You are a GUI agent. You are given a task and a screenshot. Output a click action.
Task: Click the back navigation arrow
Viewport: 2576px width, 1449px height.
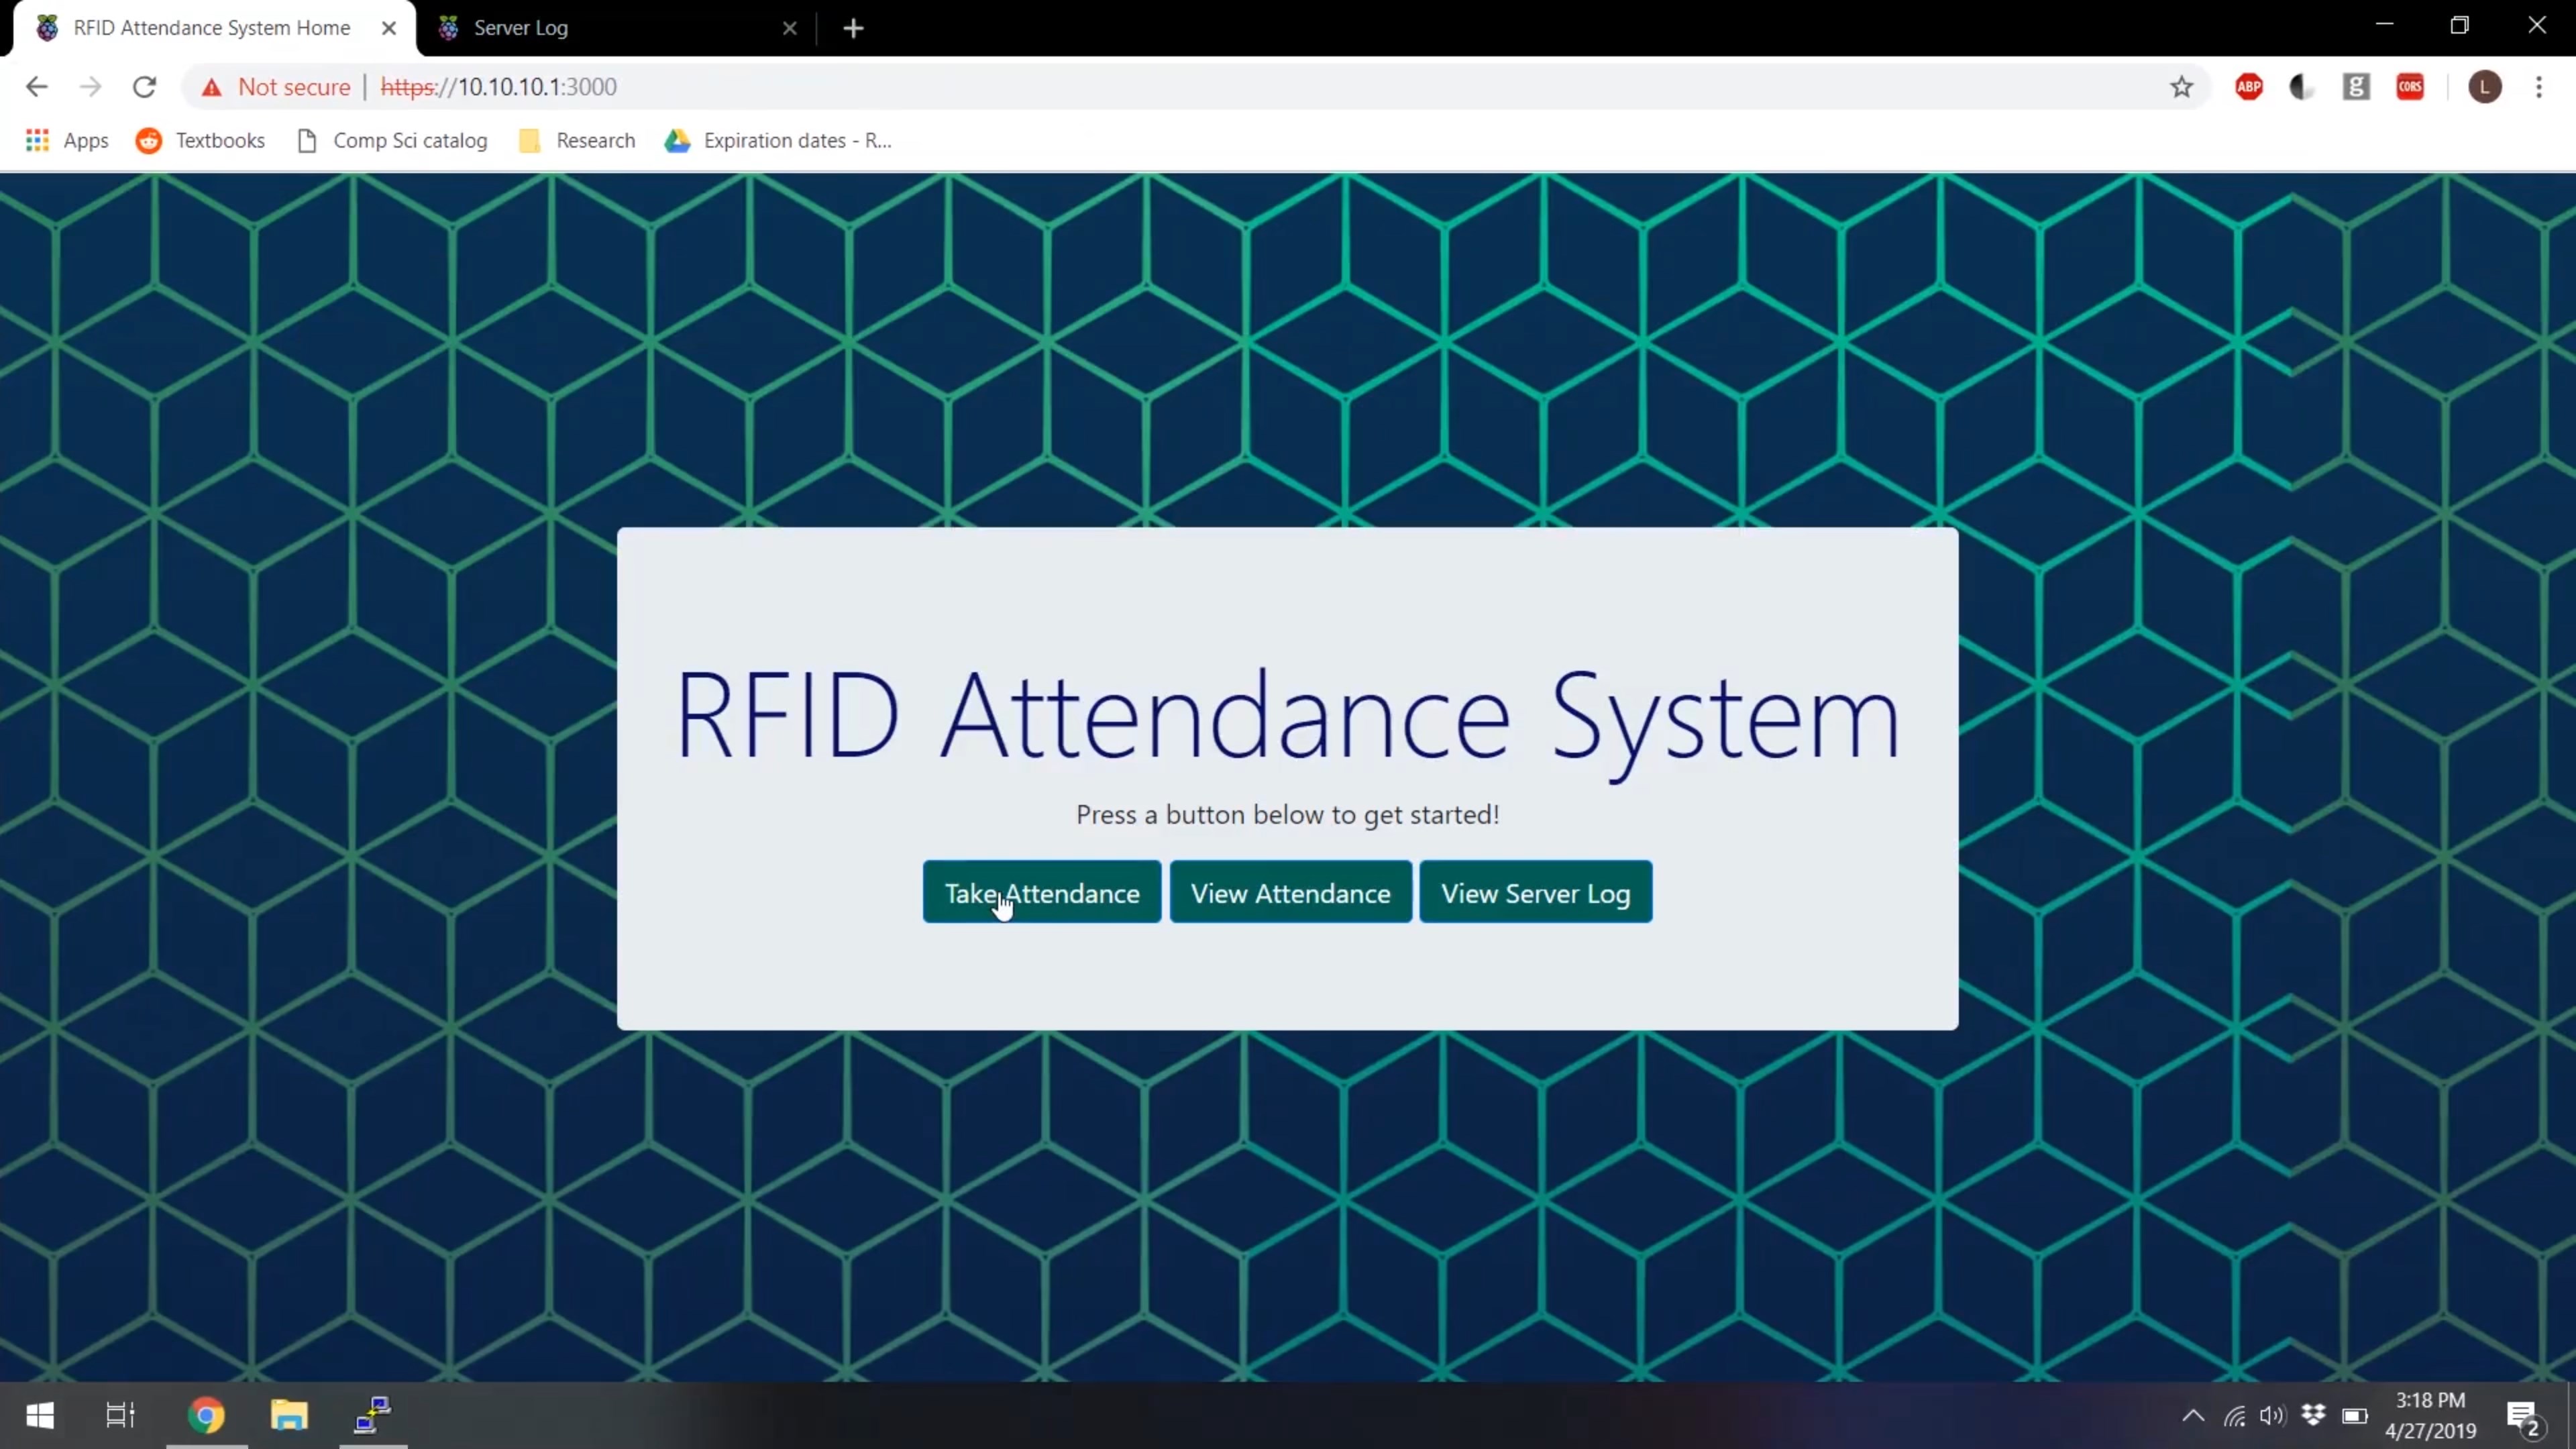click(37, 87)
